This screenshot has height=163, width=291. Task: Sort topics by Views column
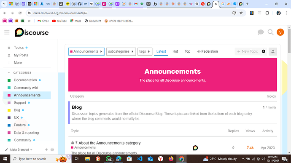pyautogui.click(x=250, y=131)
